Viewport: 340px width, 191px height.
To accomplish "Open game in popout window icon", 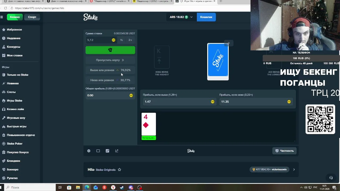I will 117,151.
